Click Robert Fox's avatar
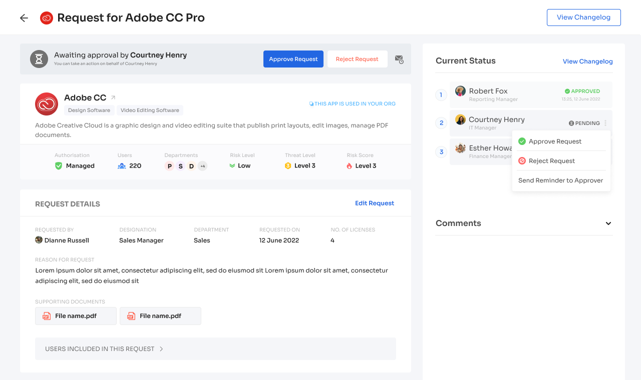 click(x=460, y=91)
